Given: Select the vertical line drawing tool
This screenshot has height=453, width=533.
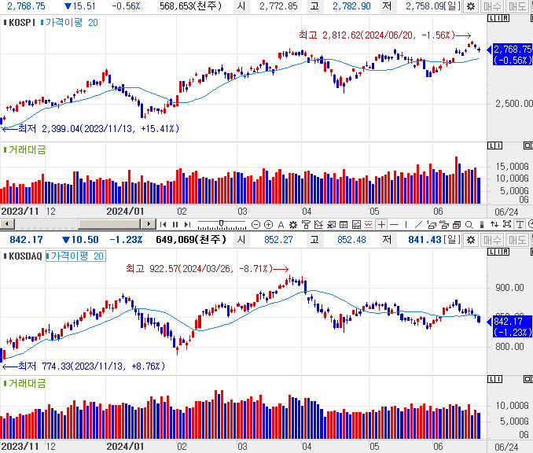Looking at the screenshot, I should tap(406, 224).
